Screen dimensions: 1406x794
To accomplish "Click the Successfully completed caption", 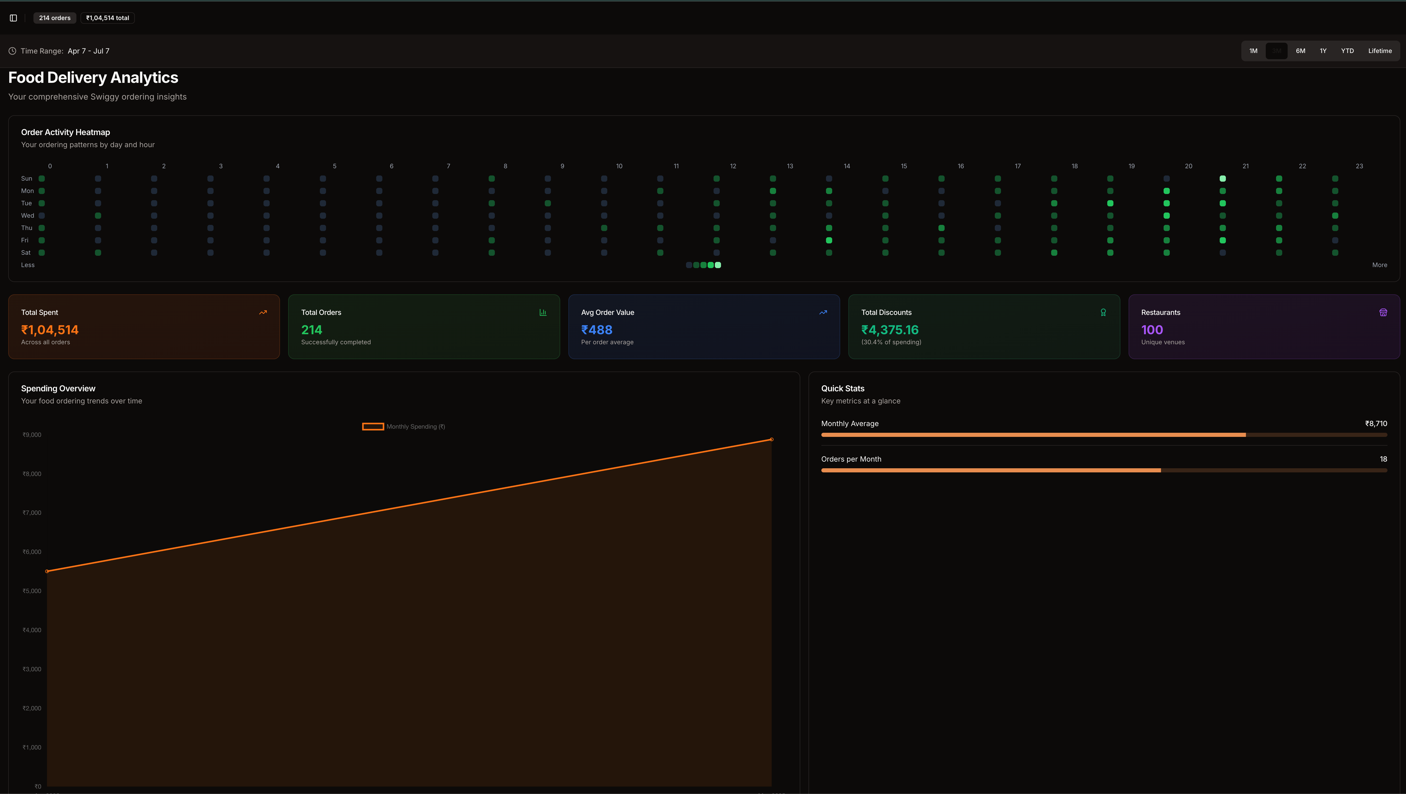I will pos(336,342).
